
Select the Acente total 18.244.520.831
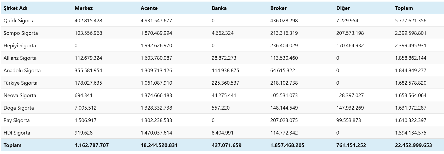click(159, 145)
